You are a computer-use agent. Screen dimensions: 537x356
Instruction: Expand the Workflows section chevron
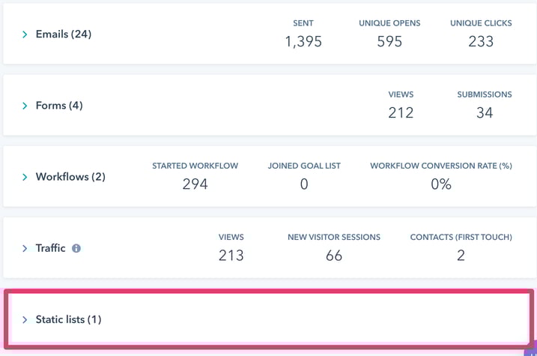[25, 177]
